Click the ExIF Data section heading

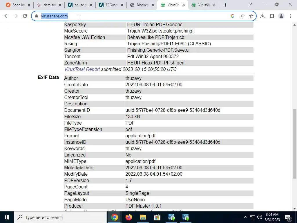point(48,77)
